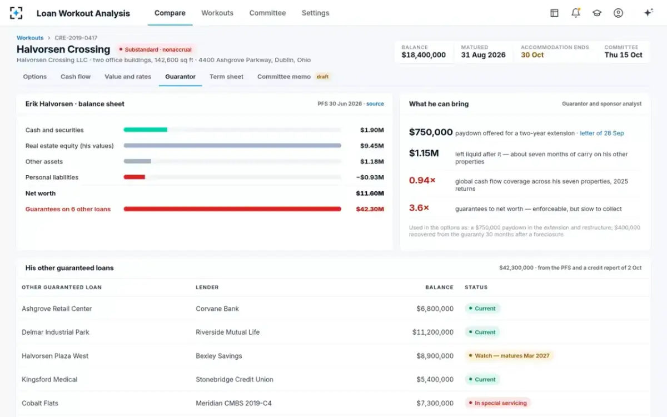667x417 pixels.
Task: Open the Committee memo draft tab
Action: point(293,77)
